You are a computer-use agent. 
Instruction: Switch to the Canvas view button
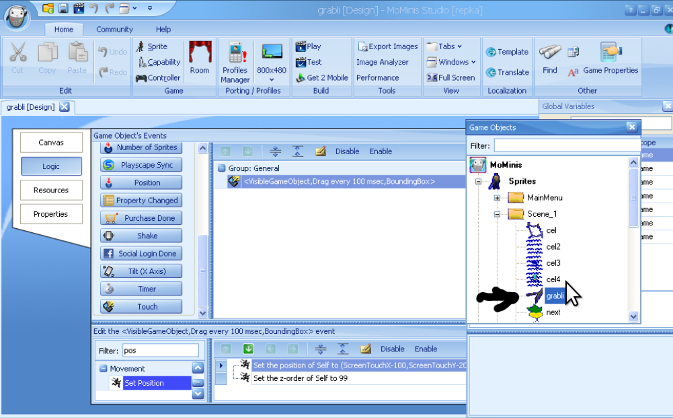click(51, 143)
